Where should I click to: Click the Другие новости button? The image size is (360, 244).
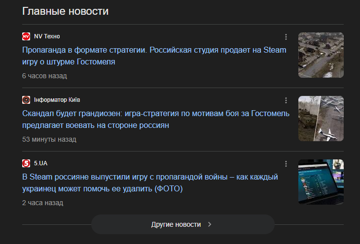(182, 224)
